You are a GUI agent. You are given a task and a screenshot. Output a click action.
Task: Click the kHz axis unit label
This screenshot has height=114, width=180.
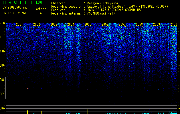(3, 23)
